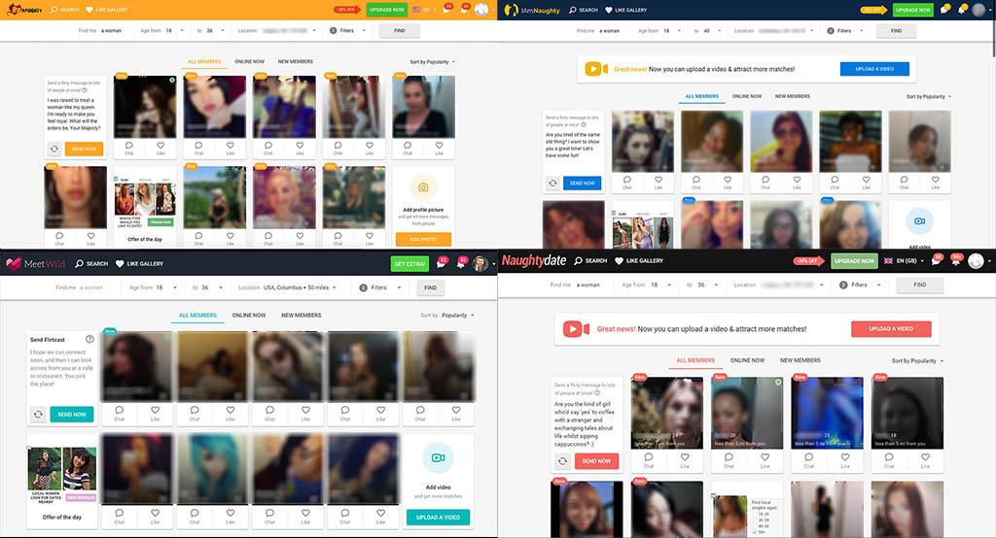Open Sort by Popularity dropdown on Naughtydate
Image resolution: width=996 pixels, height=538 pixels.
click(x=918, y=360)
